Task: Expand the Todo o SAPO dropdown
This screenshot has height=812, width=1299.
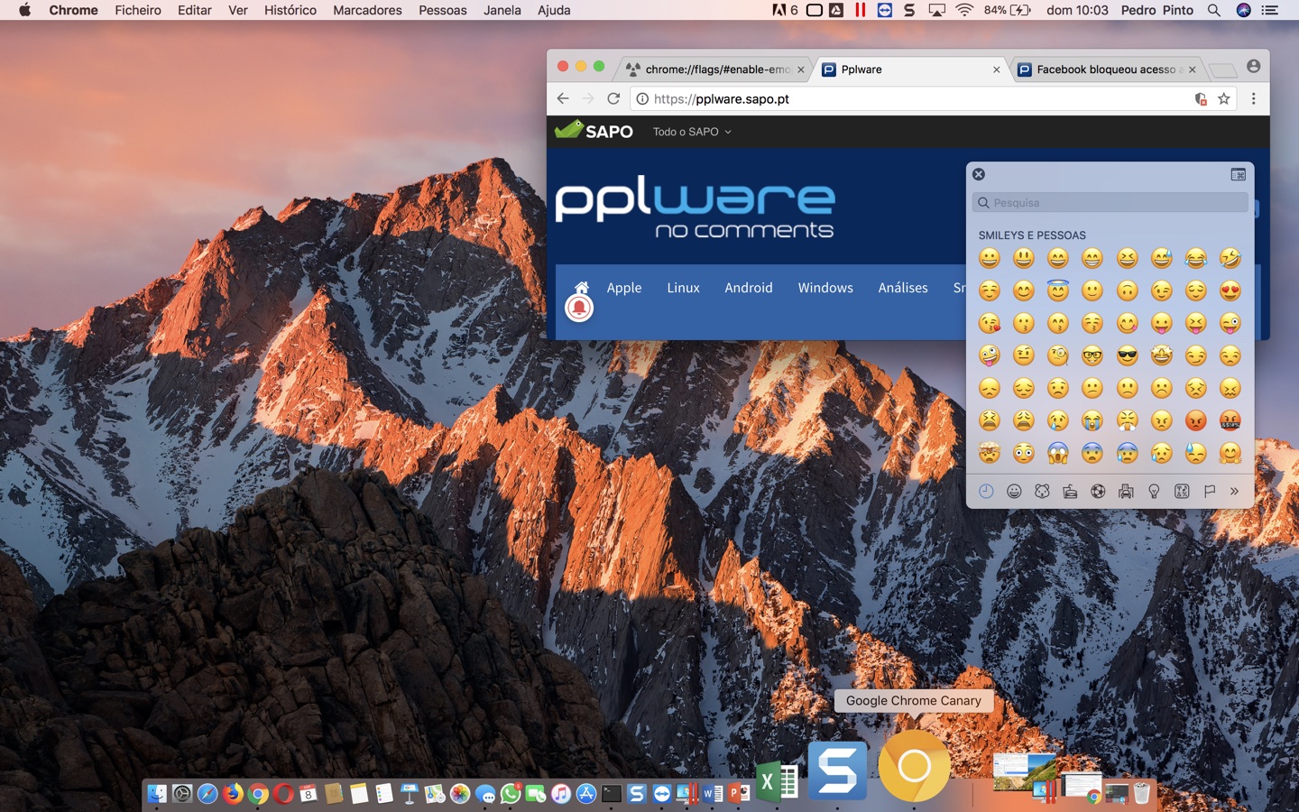Action: coord(692,132)
